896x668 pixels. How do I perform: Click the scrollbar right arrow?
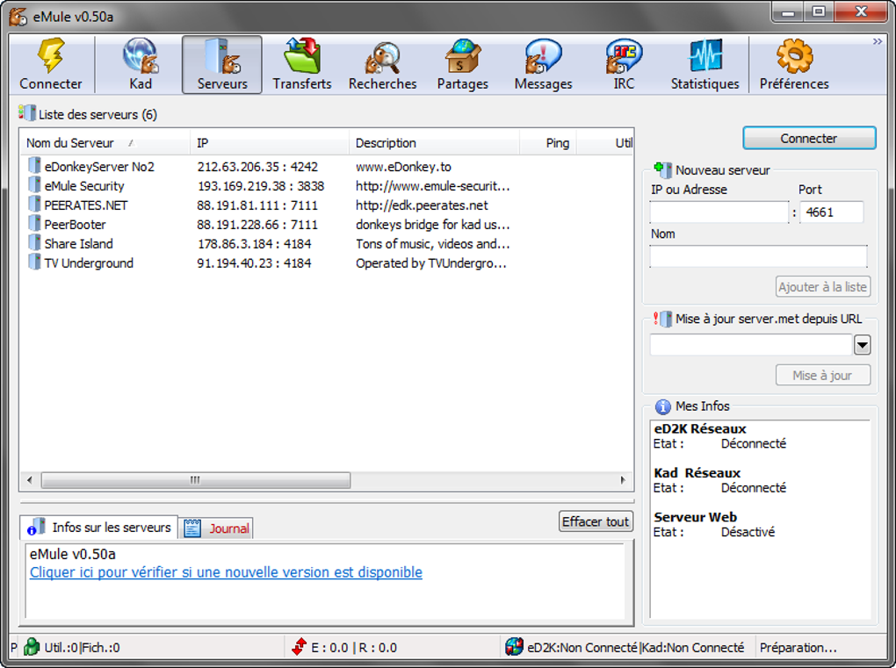click(x=623, y=480)
